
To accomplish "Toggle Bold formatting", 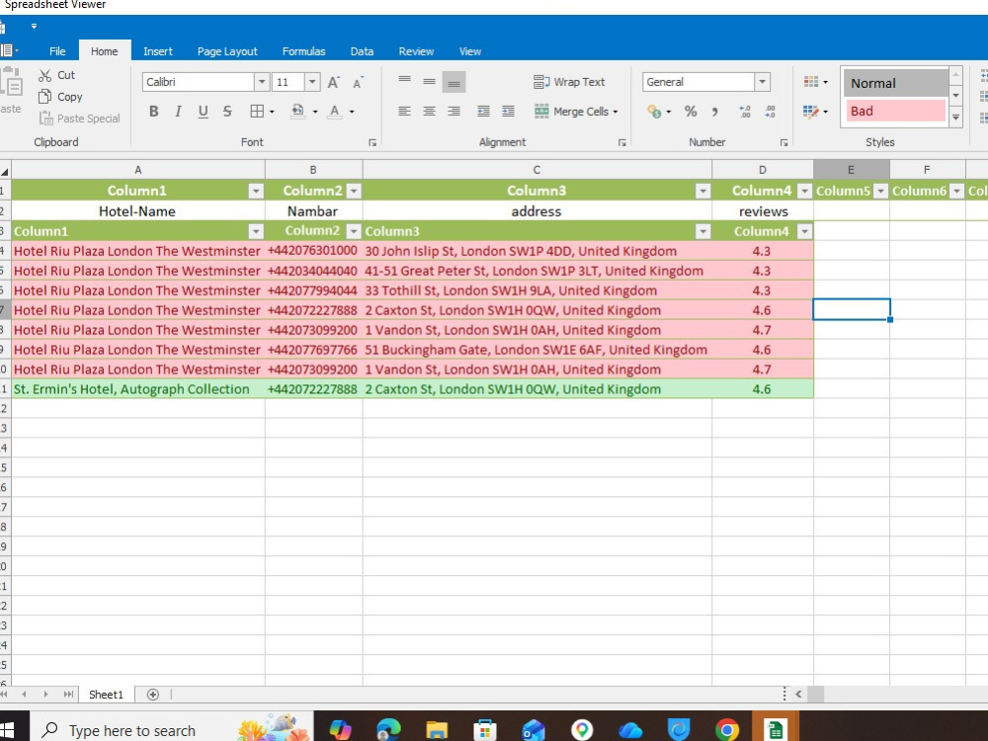I will (154, 112).
